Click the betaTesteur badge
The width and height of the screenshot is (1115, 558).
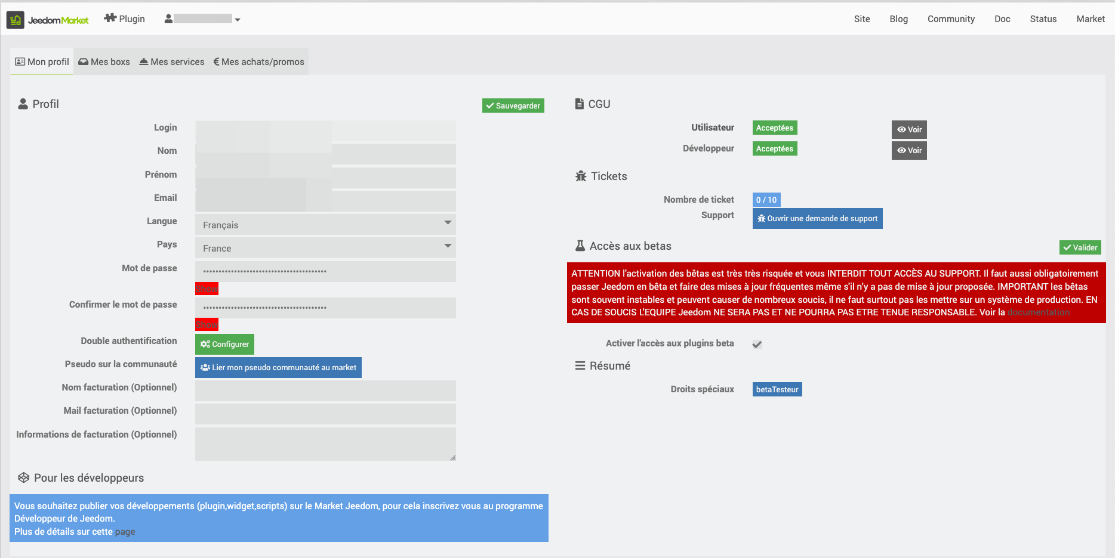[777, 389]
